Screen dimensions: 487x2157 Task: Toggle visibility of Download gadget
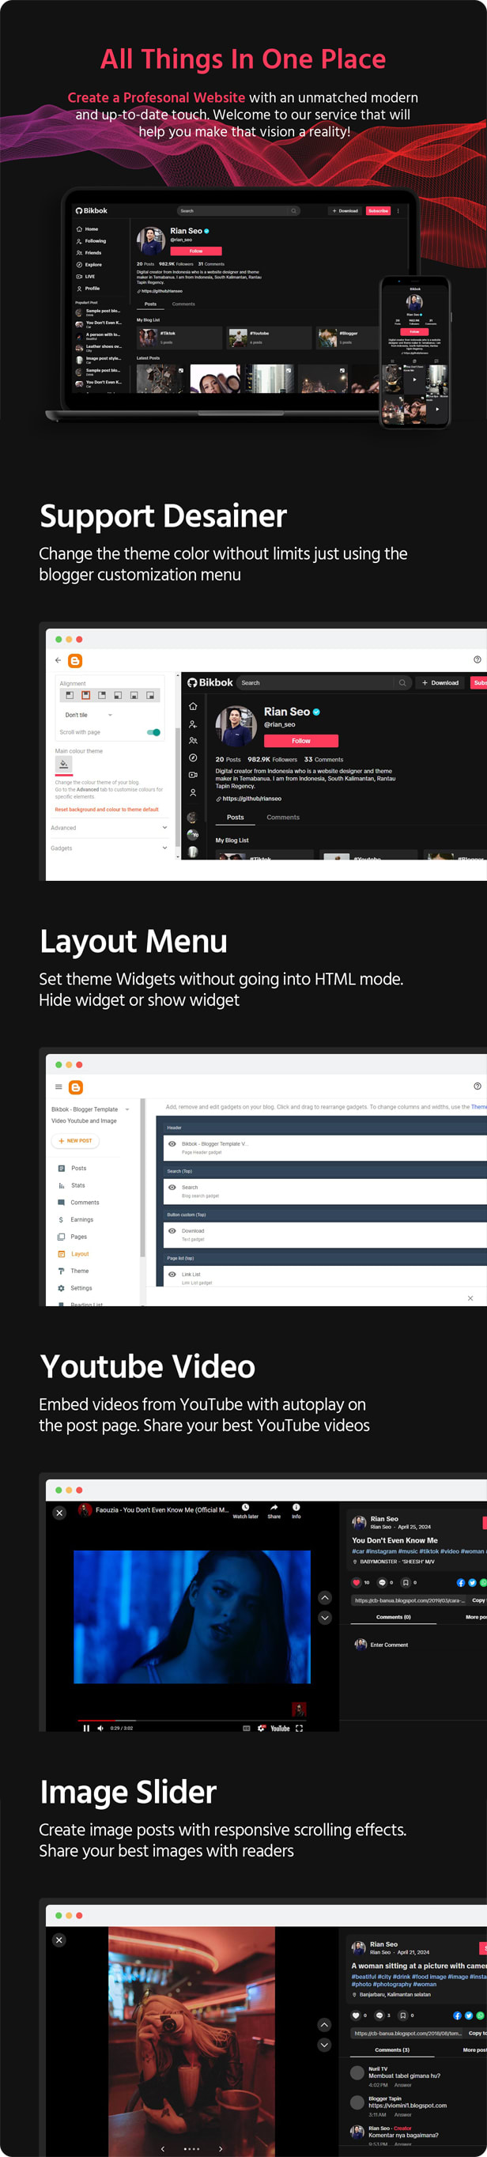click(172, 1230)
